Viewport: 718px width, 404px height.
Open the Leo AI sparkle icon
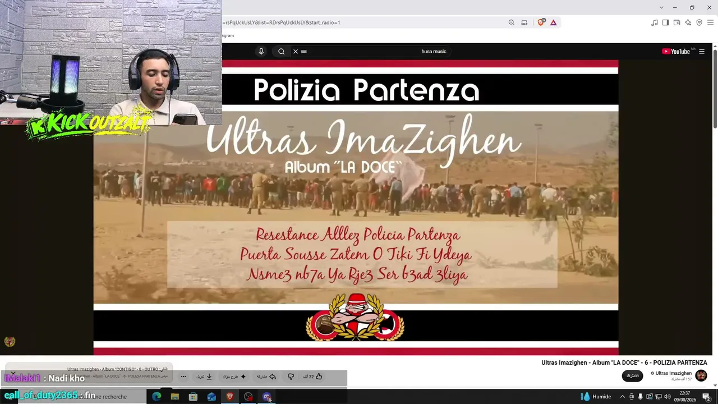coord(688,22)
